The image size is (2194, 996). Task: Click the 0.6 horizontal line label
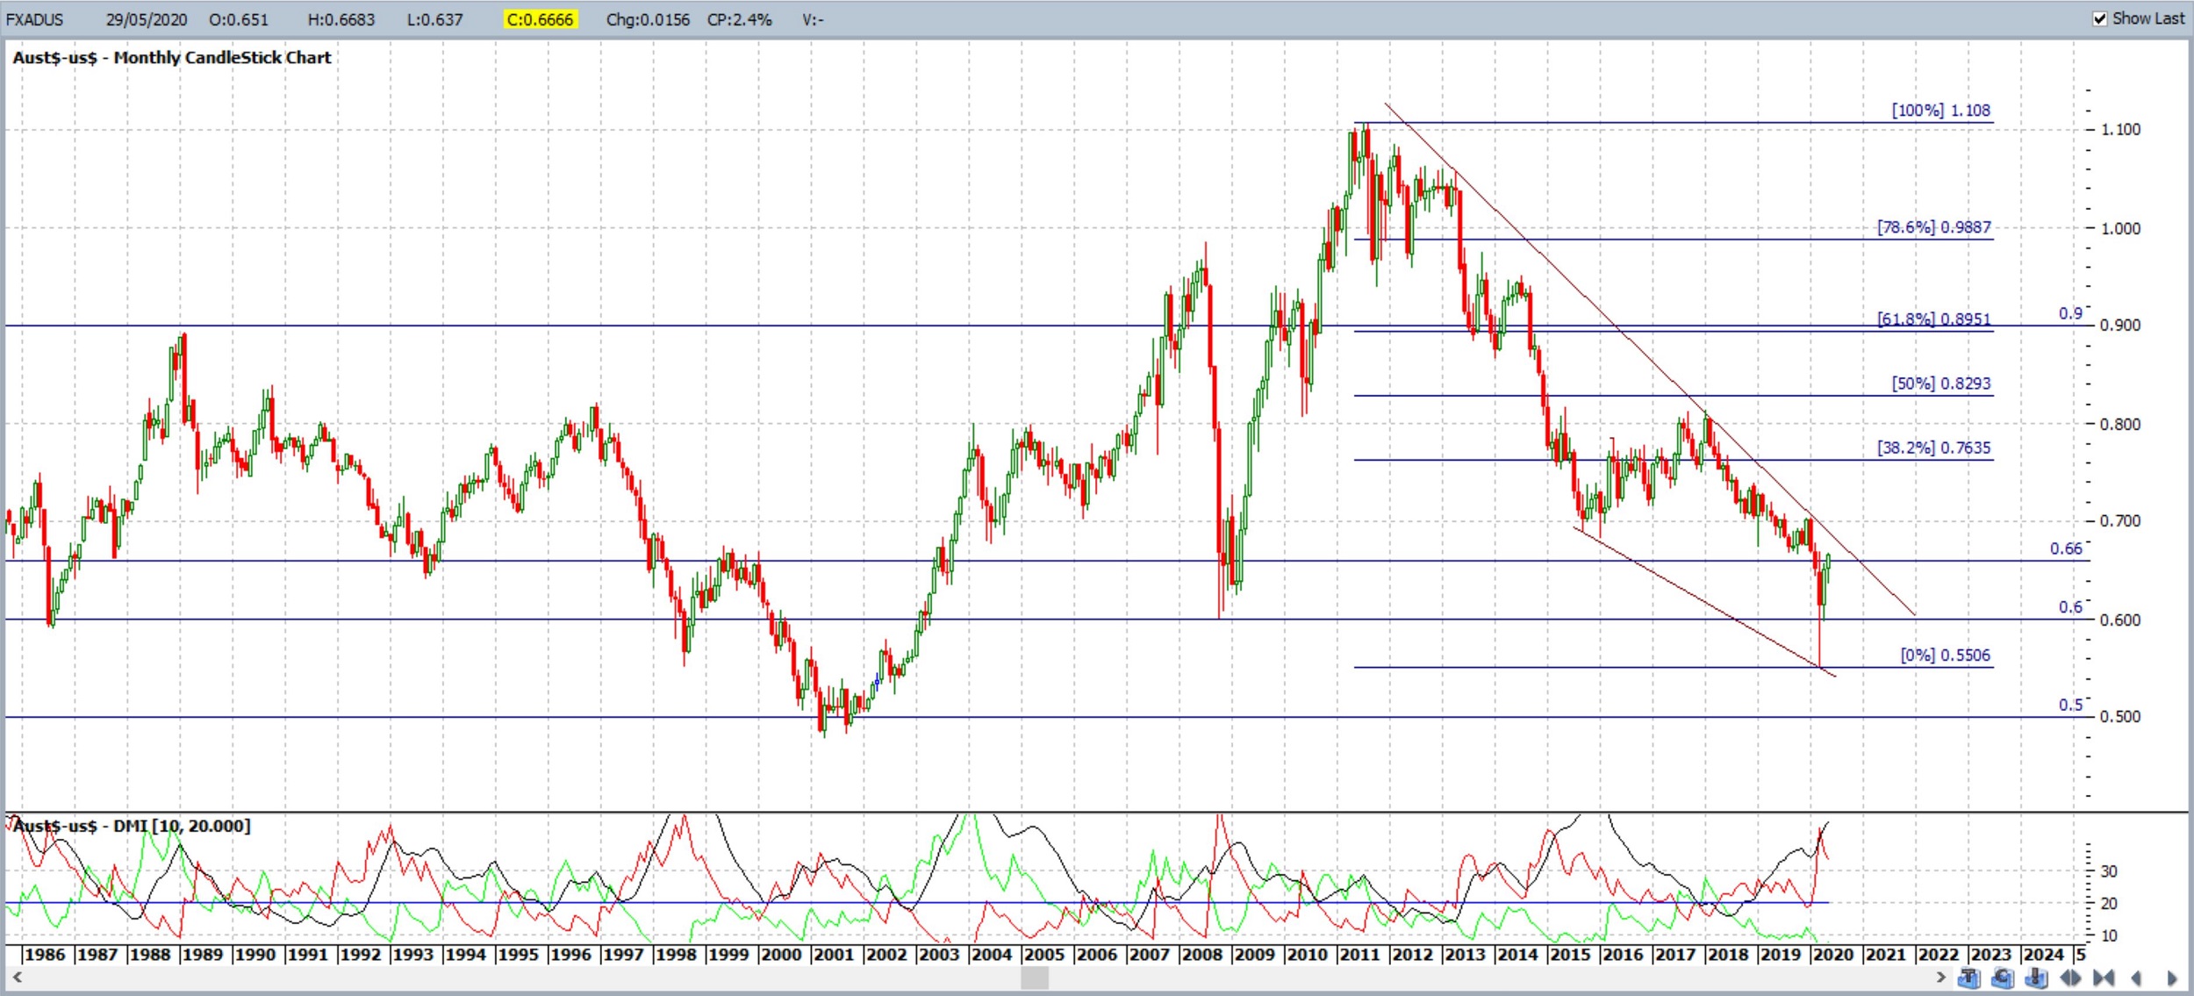pos(2070,607)
